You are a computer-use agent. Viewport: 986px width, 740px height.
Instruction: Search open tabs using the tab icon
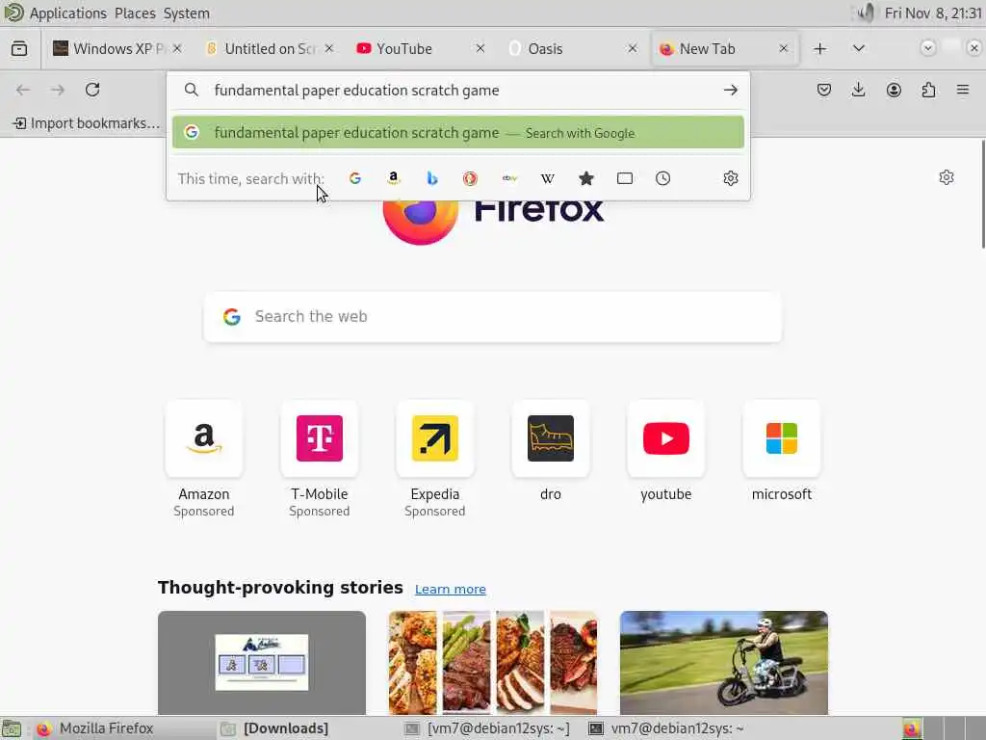click(625, 178)
